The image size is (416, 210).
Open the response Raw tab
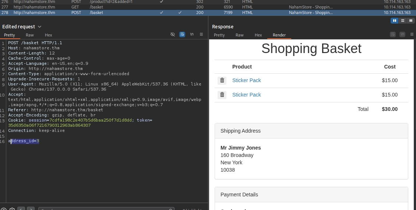239,35
